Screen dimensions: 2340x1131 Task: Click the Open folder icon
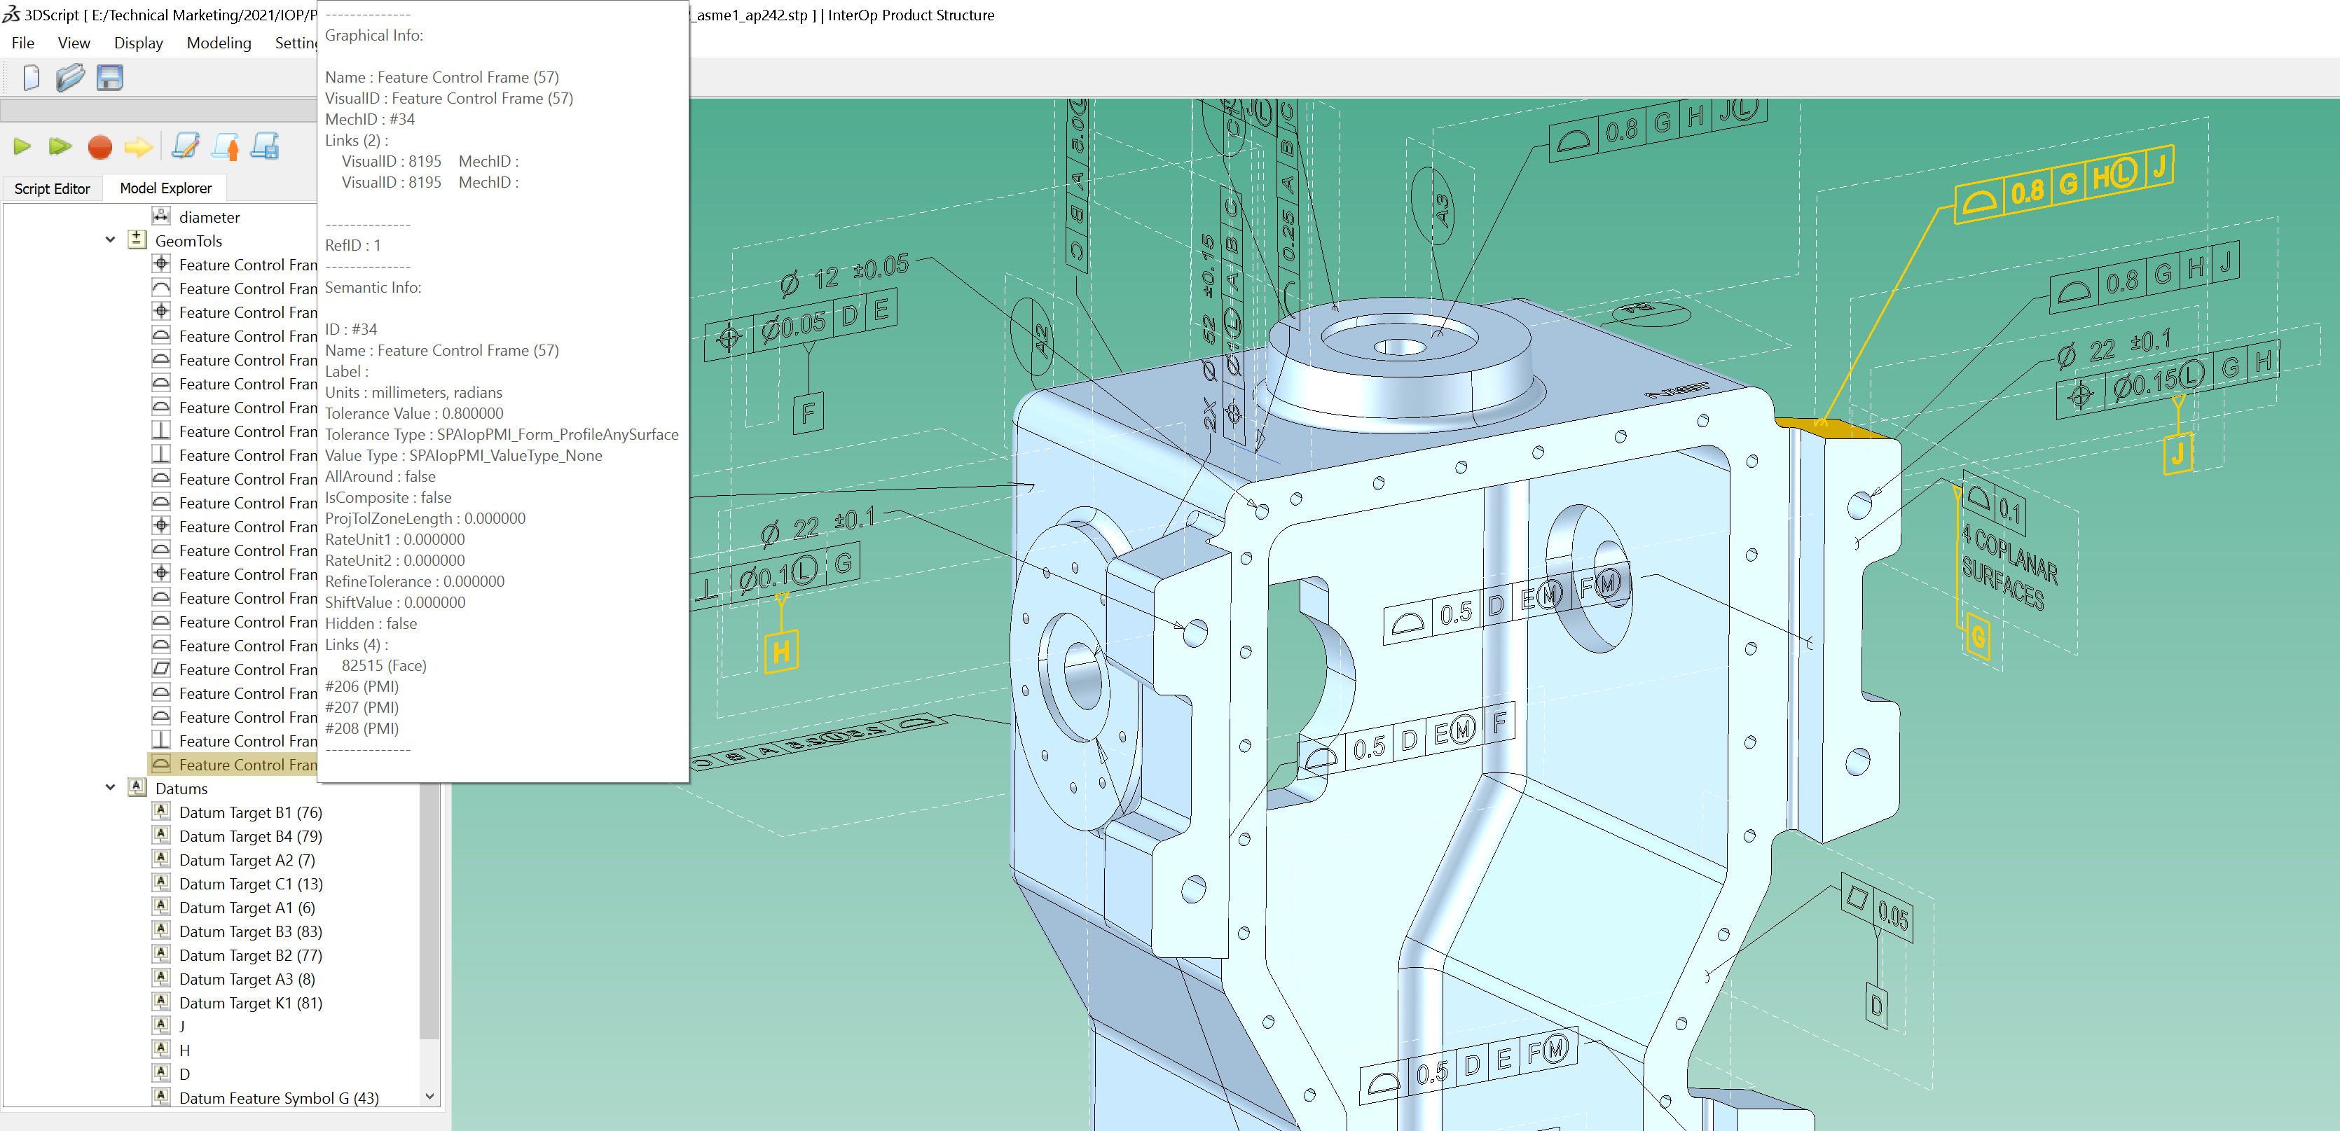click(x=70, y=78)
